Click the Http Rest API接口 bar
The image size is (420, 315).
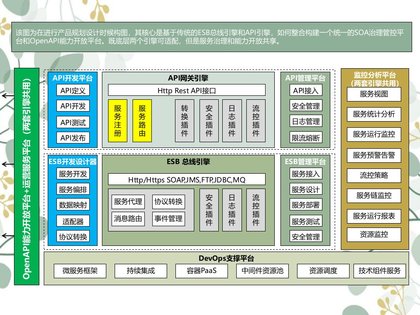tap(187, 90)
